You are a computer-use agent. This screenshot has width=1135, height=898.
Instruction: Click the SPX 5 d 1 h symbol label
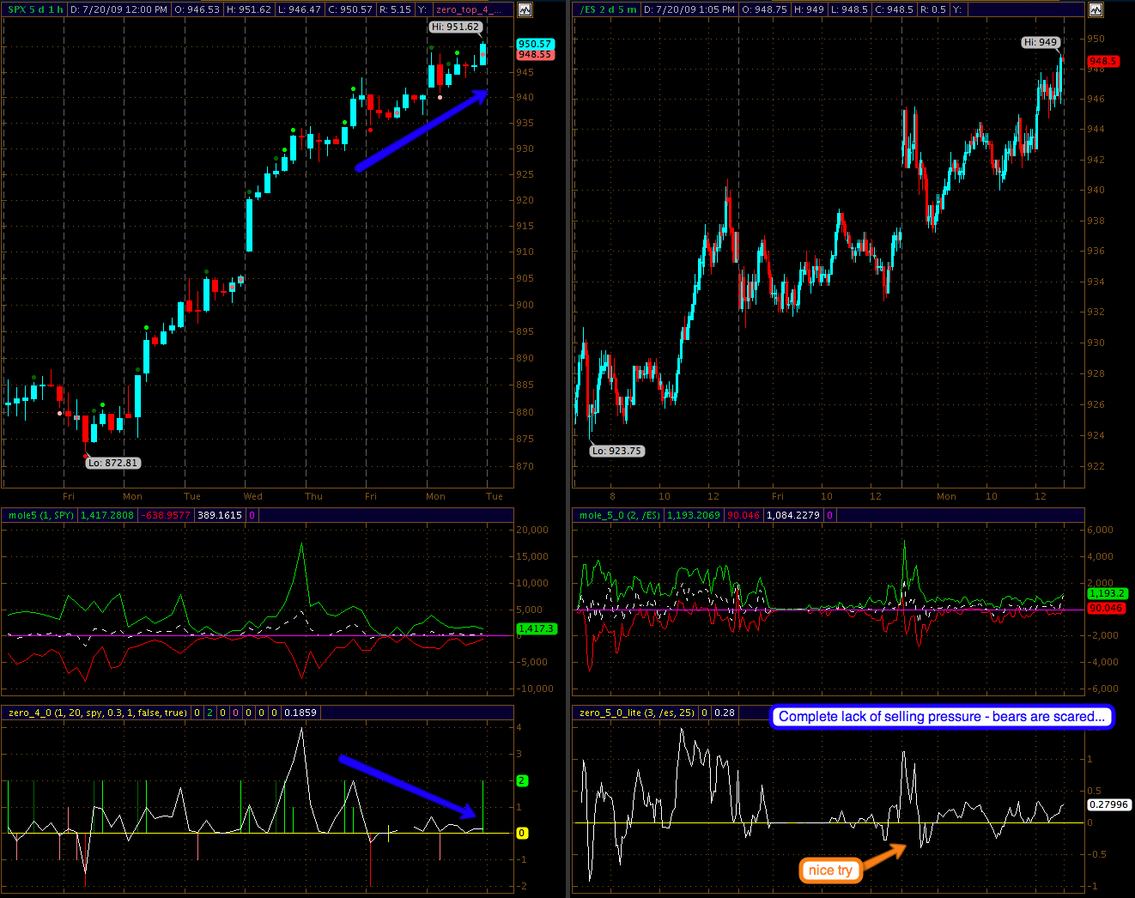click(35, 10)
